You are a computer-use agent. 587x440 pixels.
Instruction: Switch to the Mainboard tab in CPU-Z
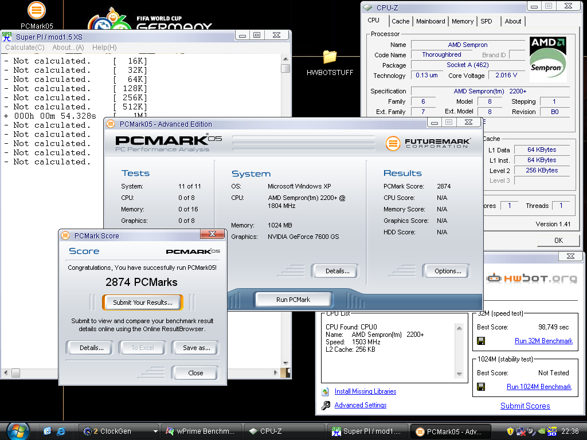[431, 21]
